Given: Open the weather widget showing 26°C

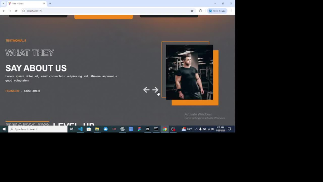Looking at the screenshot, I should [187, 129].
